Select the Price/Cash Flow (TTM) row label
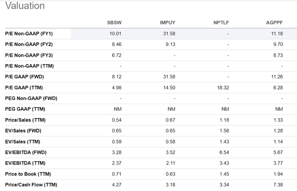The height and width of the screenshot is (191, 297). click(x=31, y=185)
